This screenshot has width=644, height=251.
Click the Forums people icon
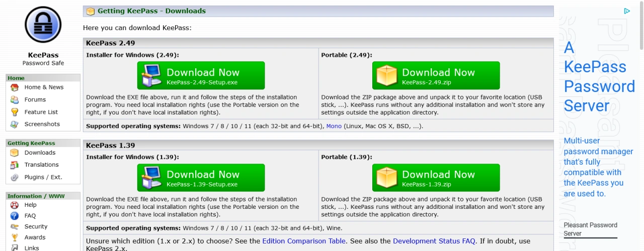tap(15, 99)
